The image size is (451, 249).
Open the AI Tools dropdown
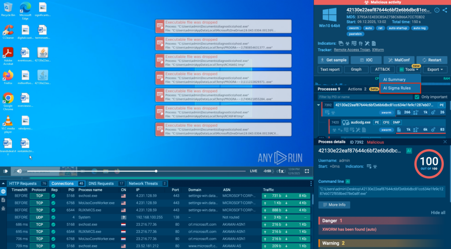tap(409, 69)
